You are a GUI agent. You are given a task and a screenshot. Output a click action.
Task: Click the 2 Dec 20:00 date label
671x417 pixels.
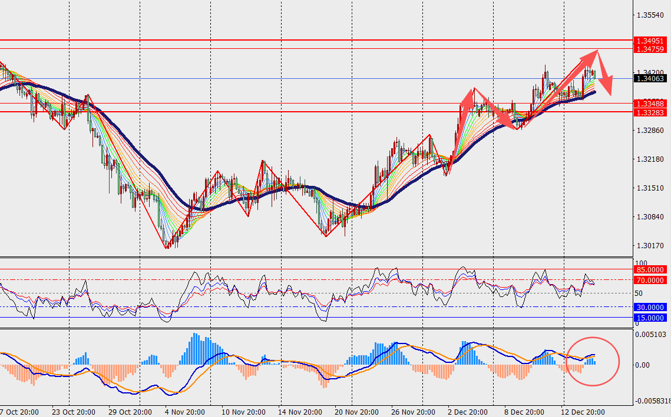click(x=468, y=412)
